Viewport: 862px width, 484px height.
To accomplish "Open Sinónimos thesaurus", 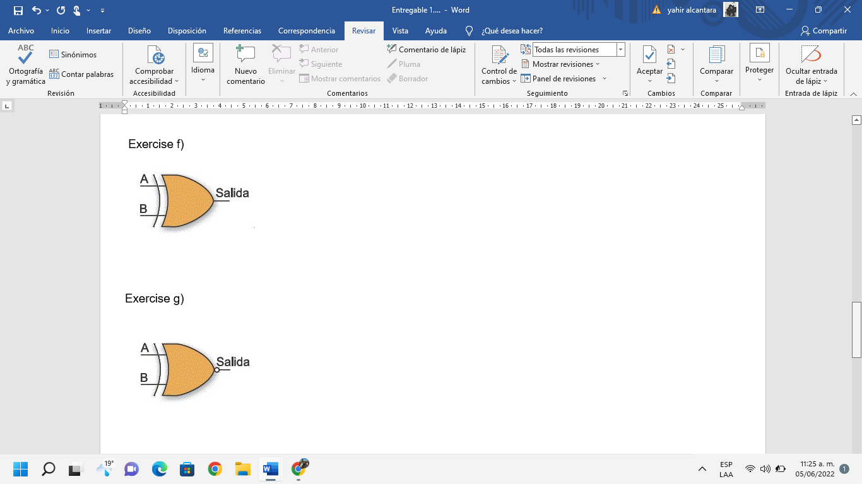I will (73, 55).
